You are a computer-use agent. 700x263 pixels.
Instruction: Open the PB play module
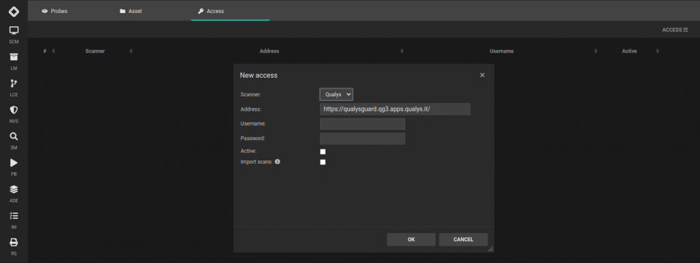[14, 167]
